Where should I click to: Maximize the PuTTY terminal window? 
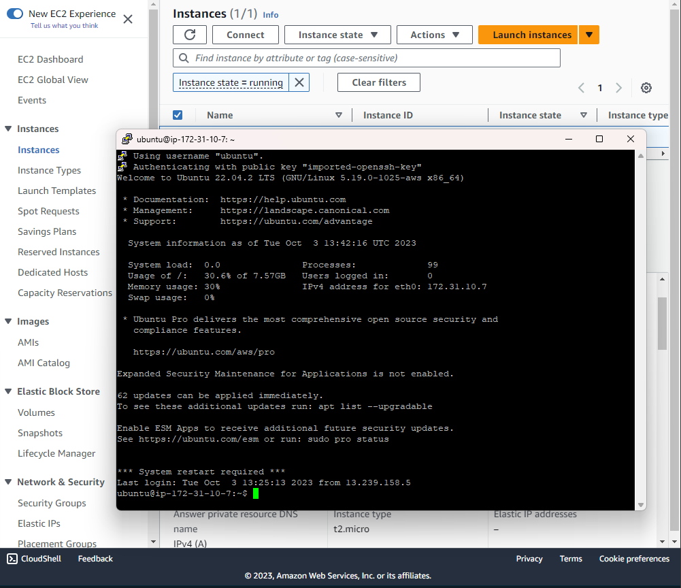(x=599, y=139)
